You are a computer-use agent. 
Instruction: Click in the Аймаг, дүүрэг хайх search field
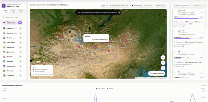[13, 17]
